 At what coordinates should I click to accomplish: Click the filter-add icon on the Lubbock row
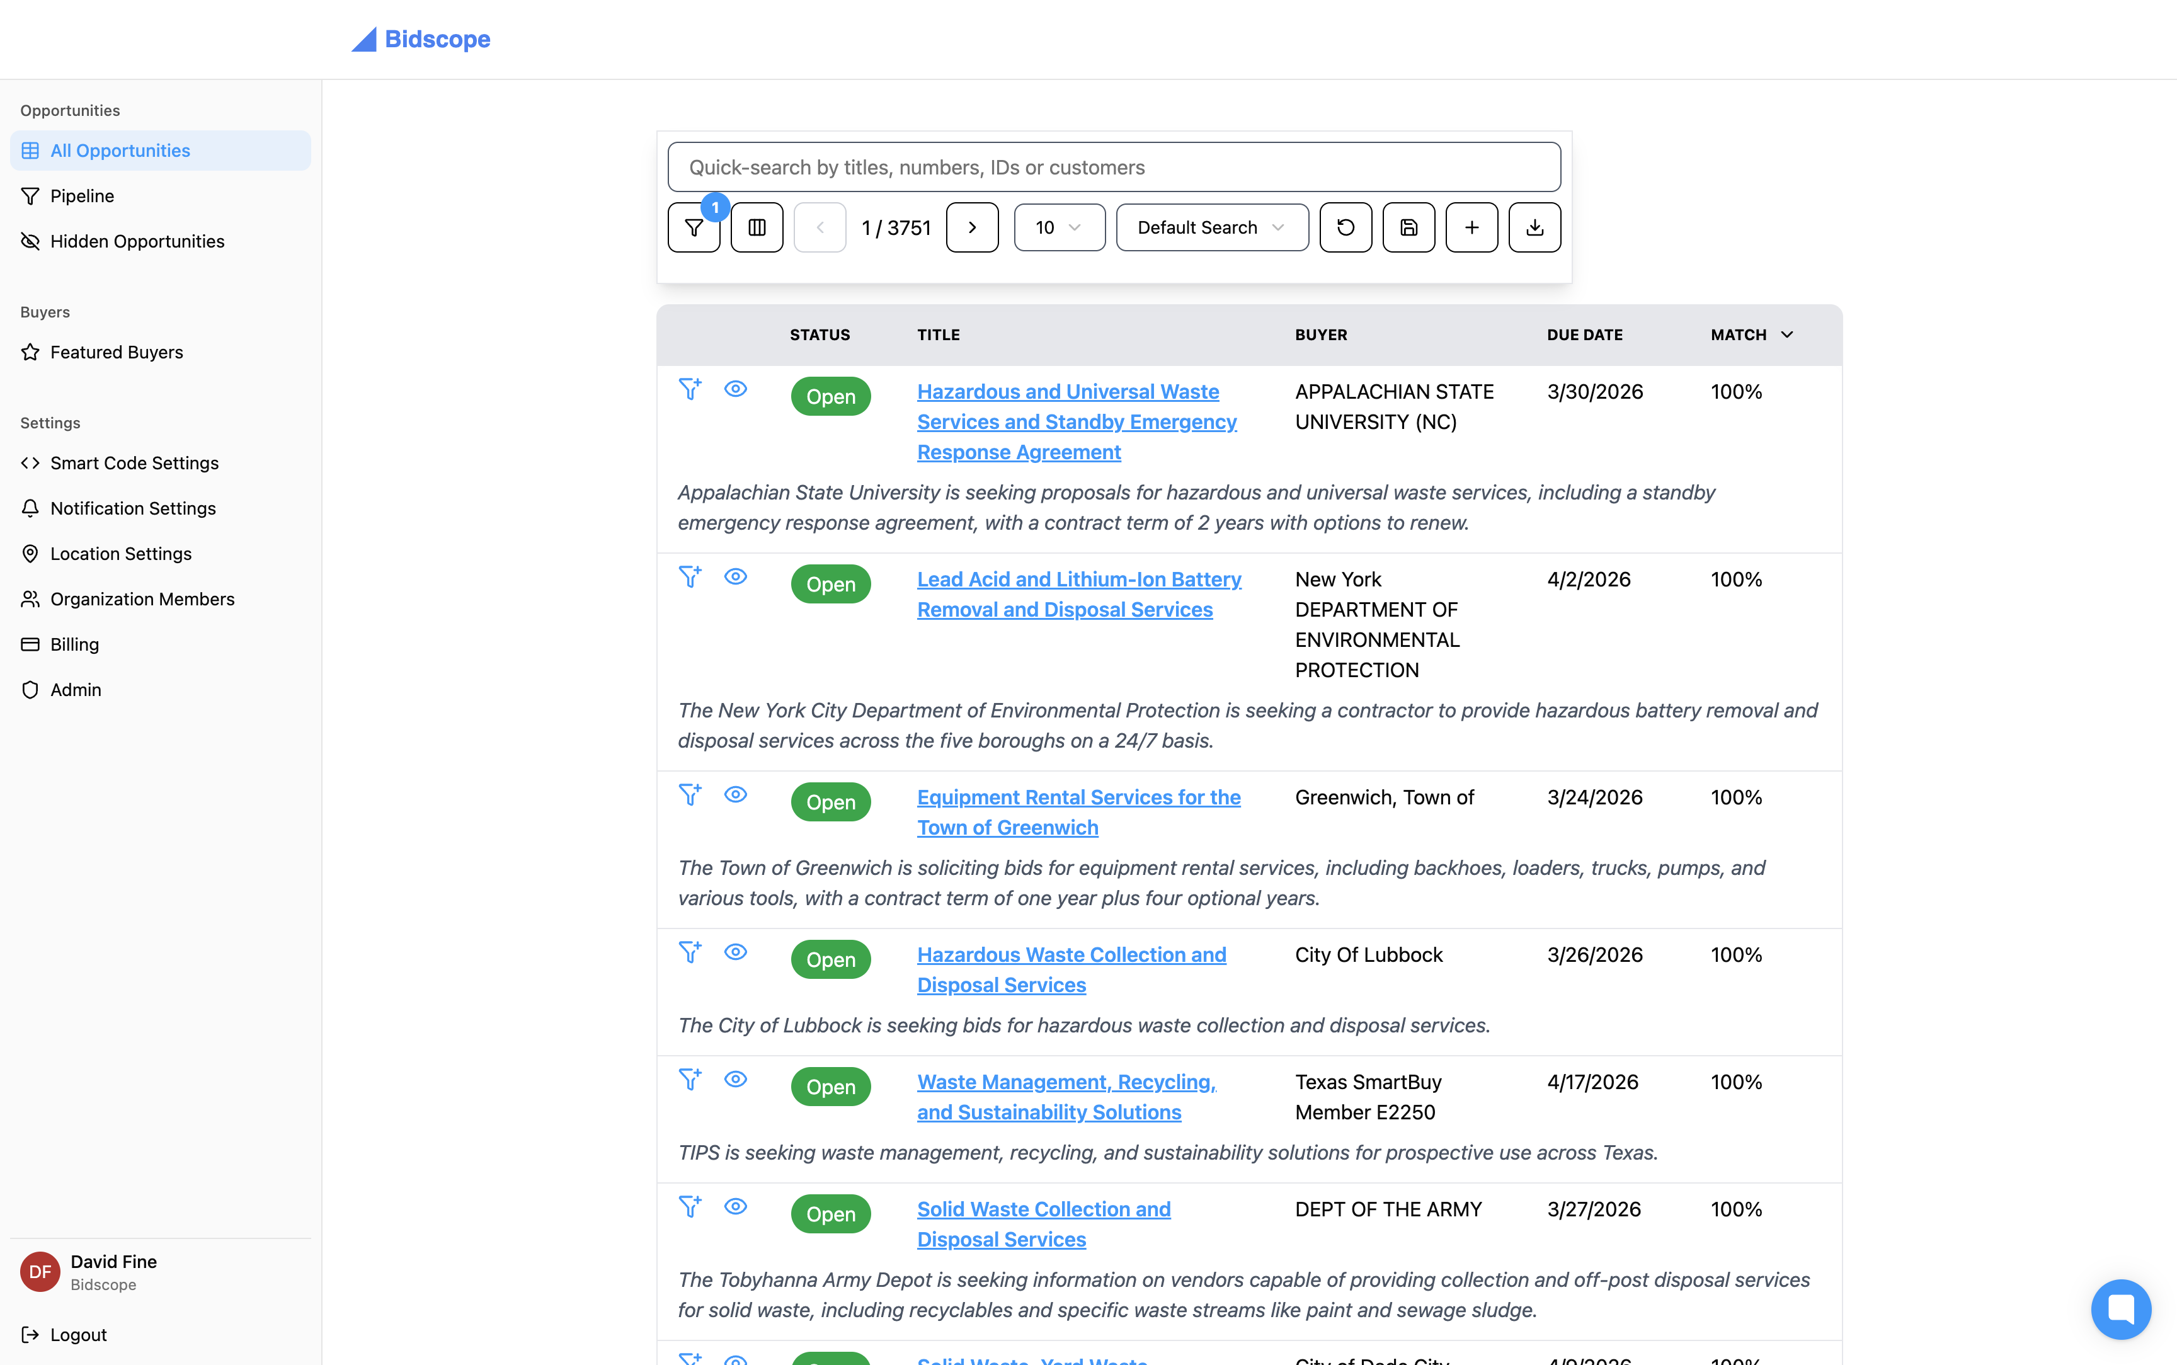coord(690,952)
